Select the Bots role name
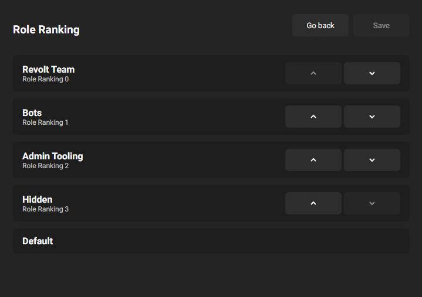Image resolution: width=422 pixels, height=297 pixels. point(32,112)
